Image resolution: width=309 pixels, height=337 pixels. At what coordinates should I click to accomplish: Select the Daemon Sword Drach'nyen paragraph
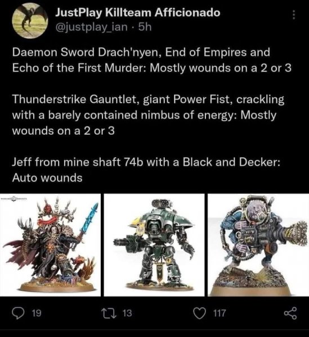pyautogui.click(x=152, y=60)
